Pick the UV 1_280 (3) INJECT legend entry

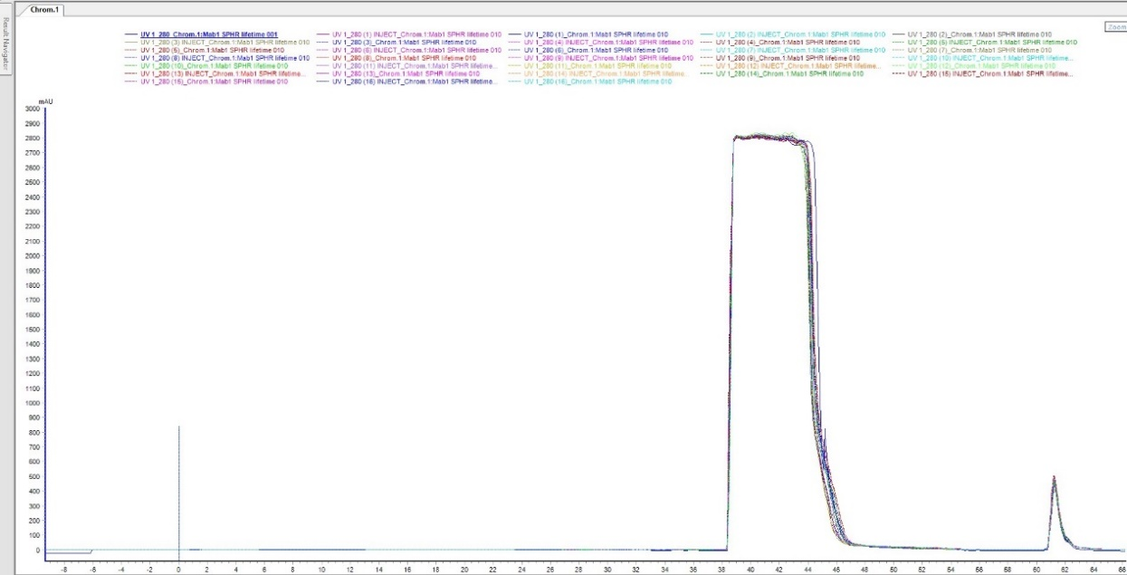(224, 43)
